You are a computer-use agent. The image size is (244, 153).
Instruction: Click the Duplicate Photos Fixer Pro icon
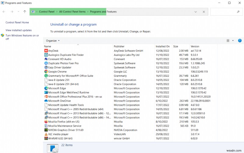[x=46, y=63]
